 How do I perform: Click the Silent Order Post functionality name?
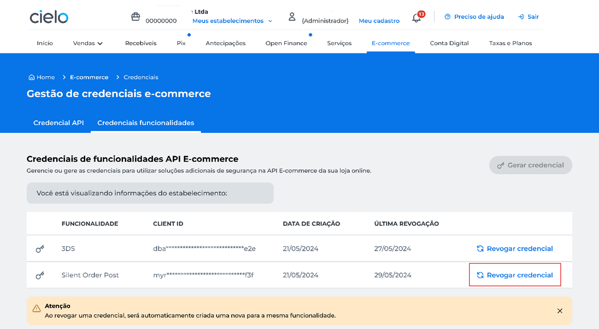(90, 275)
